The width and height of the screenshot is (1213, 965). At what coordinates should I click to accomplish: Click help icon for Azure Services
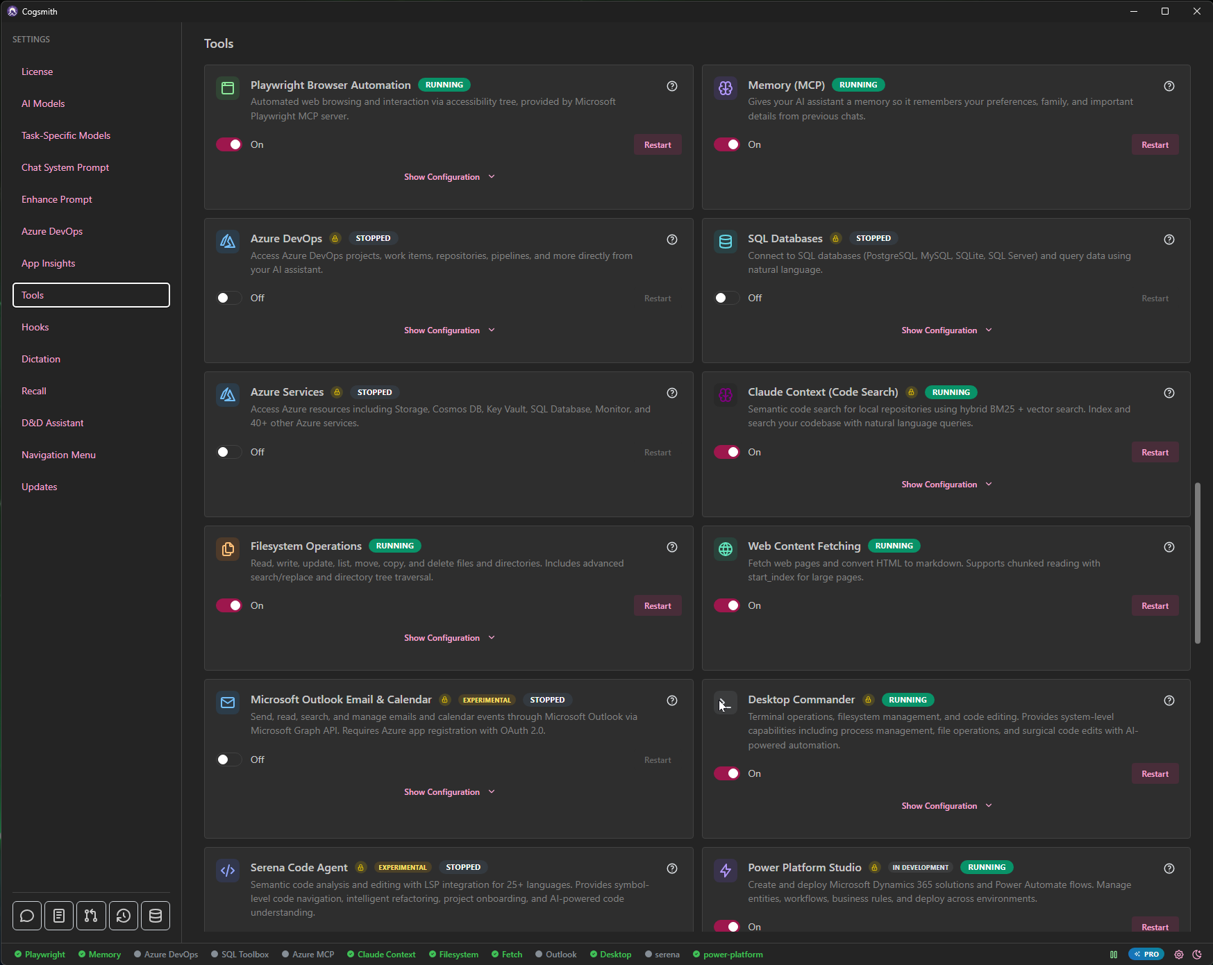click(x=672, y=393)
